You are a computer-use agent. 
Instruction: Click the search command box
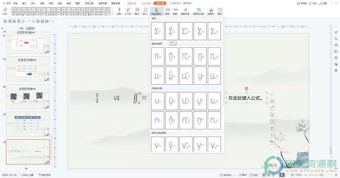tap(181, 3)
